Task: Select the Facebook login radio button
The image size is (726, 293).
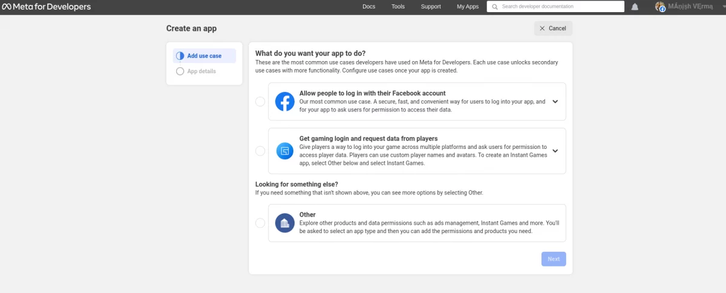Action: 260,102
